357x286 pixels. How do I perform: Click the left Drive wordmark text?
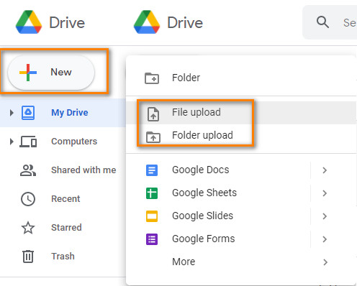[67, 23]
